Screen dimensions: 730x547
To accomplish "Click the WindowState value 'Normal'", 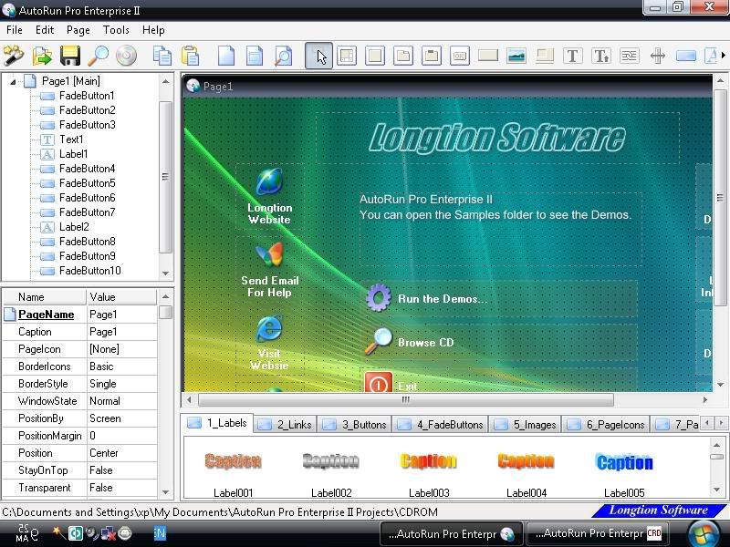I will pyautogui.click(x=122, y=401).
